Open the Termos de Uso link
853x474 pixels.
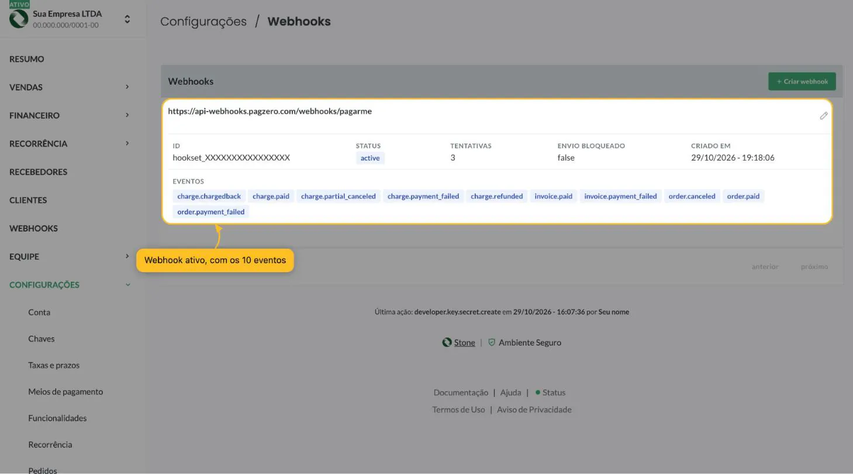(x=458, y=409)
